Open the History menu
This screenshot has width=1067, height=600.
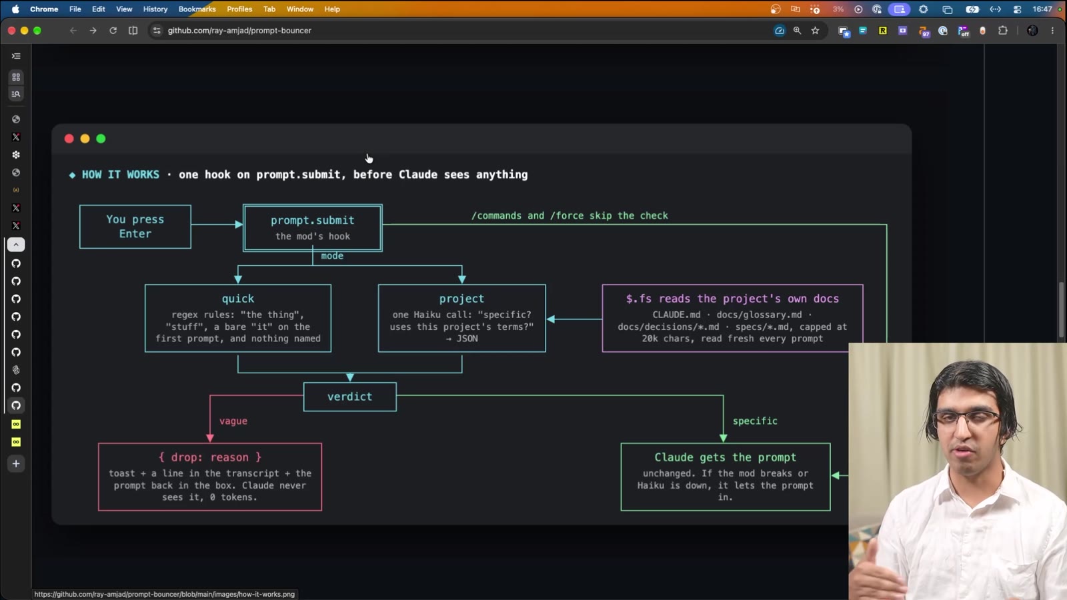pos(155,9)
